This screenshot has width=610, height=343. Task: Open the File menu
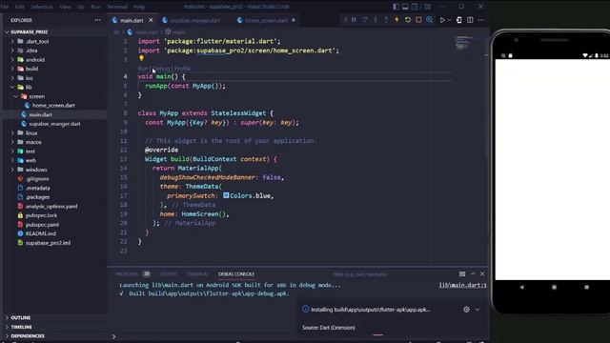[x=5, y=7]
